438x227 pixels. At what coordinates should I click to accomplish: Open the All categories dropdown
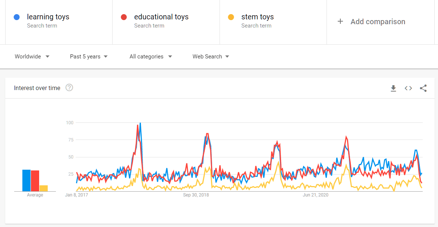tap(151, 57)
